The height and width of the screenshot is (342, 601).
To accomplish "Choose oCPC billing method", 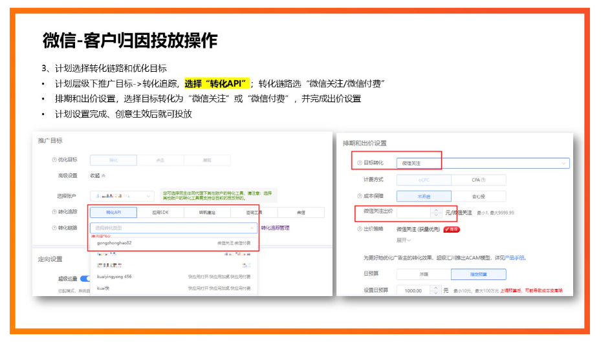I will 424,180.
